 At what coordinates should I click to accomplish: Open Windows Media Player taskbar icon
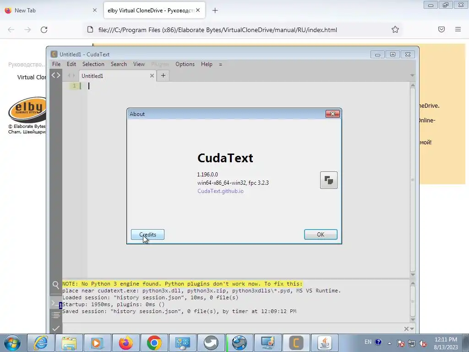(x=97, y=343)
